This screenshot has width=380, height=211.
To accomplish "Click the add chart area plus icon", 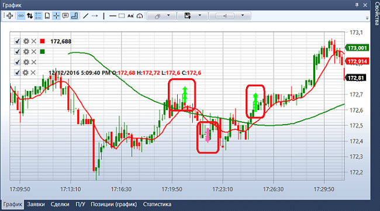I will point(9,16).
